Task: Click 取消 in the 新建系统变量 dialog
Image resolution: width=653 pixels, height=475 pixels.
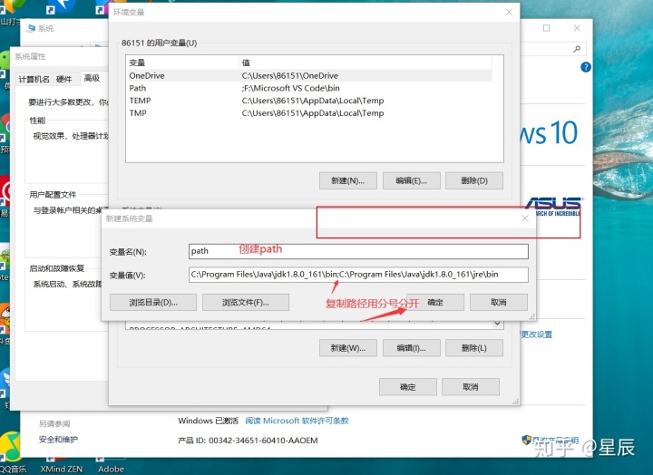Action: pos(499,302)
